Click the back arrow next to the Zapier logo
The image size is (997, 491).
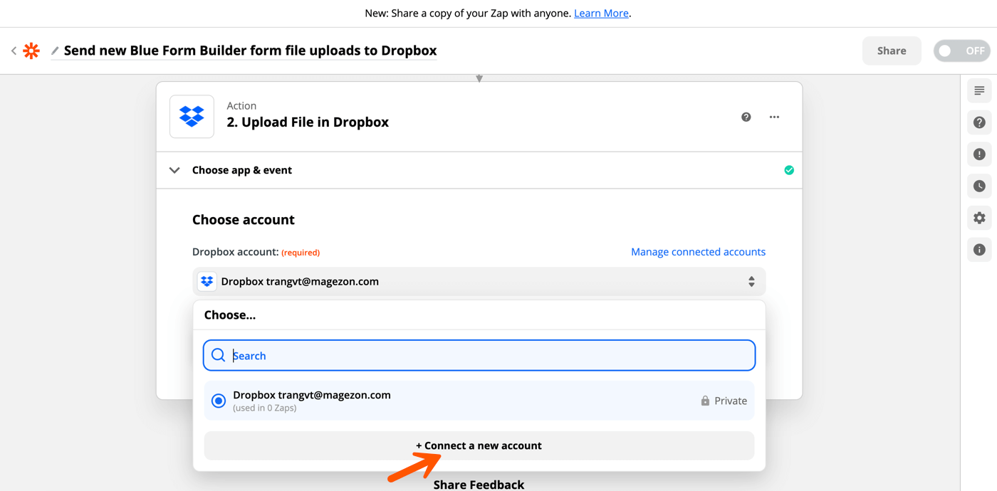tap(14, 50)
